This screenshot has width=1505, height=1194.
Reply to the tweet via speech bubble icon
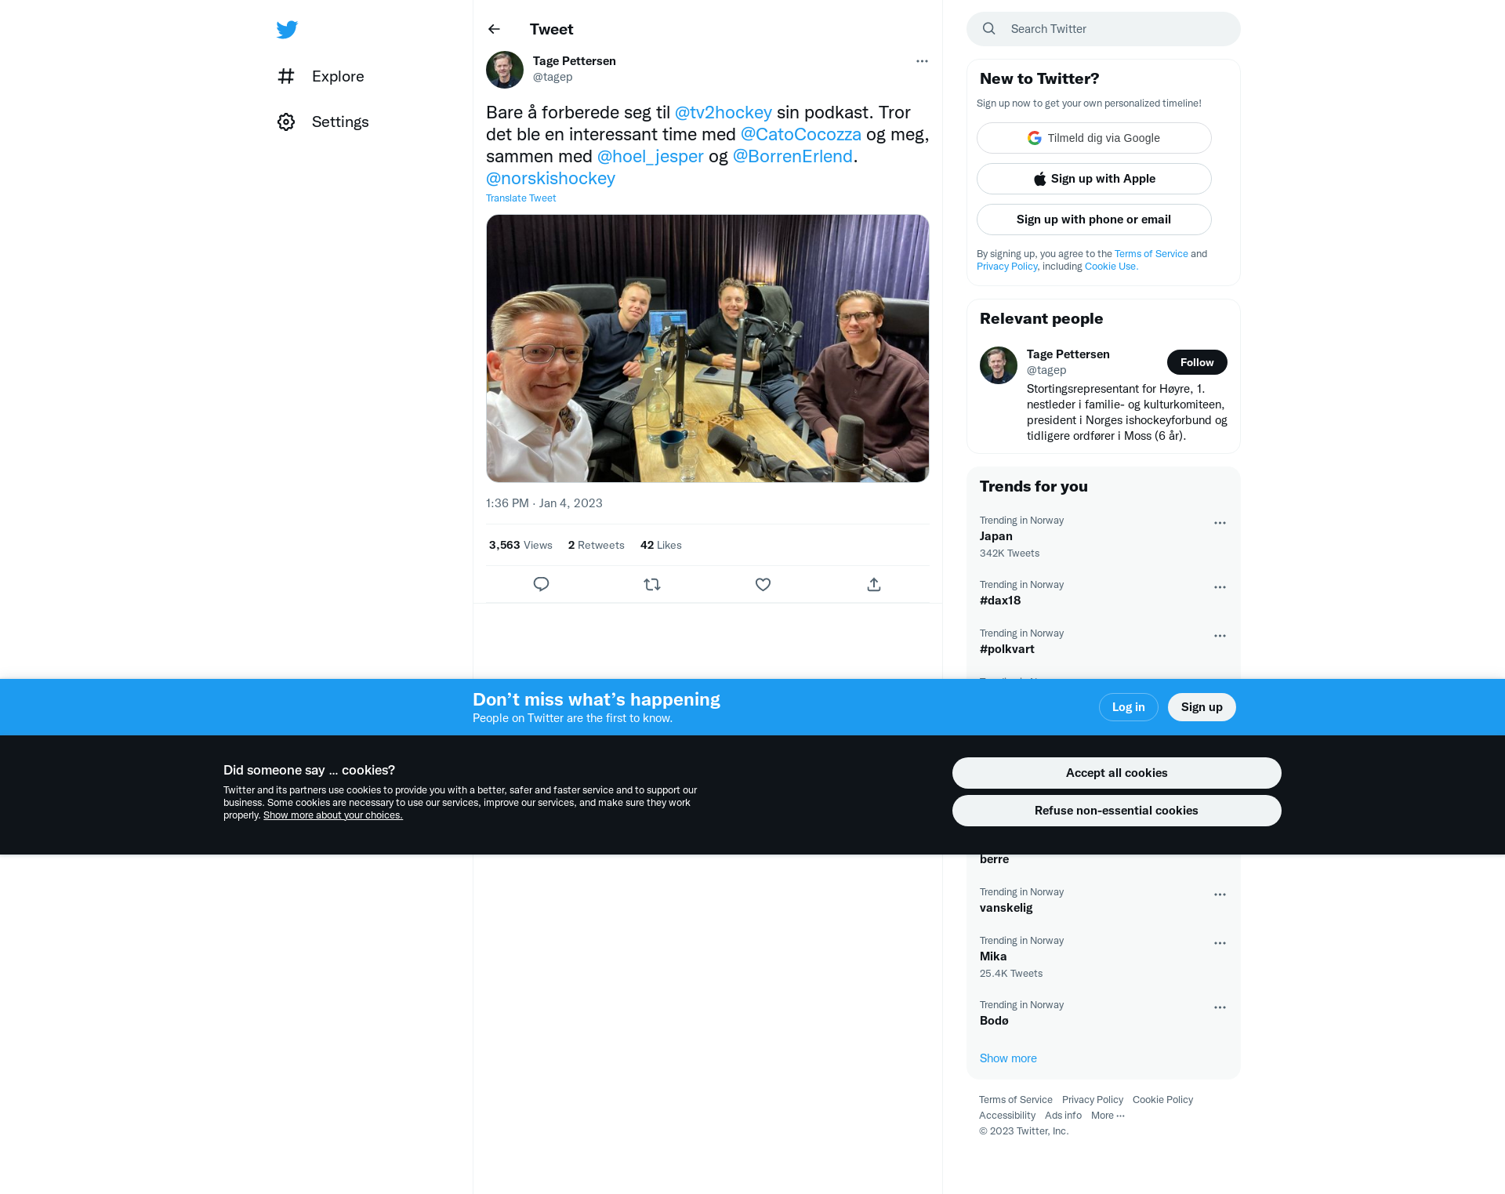(541, 584)
